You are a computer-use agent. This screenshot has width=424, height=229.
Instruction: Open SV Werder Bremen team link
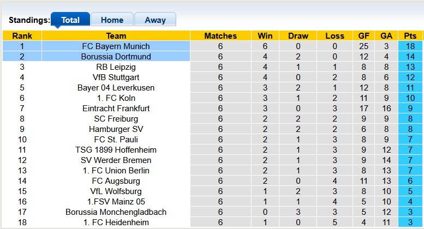tap(116, 160)
